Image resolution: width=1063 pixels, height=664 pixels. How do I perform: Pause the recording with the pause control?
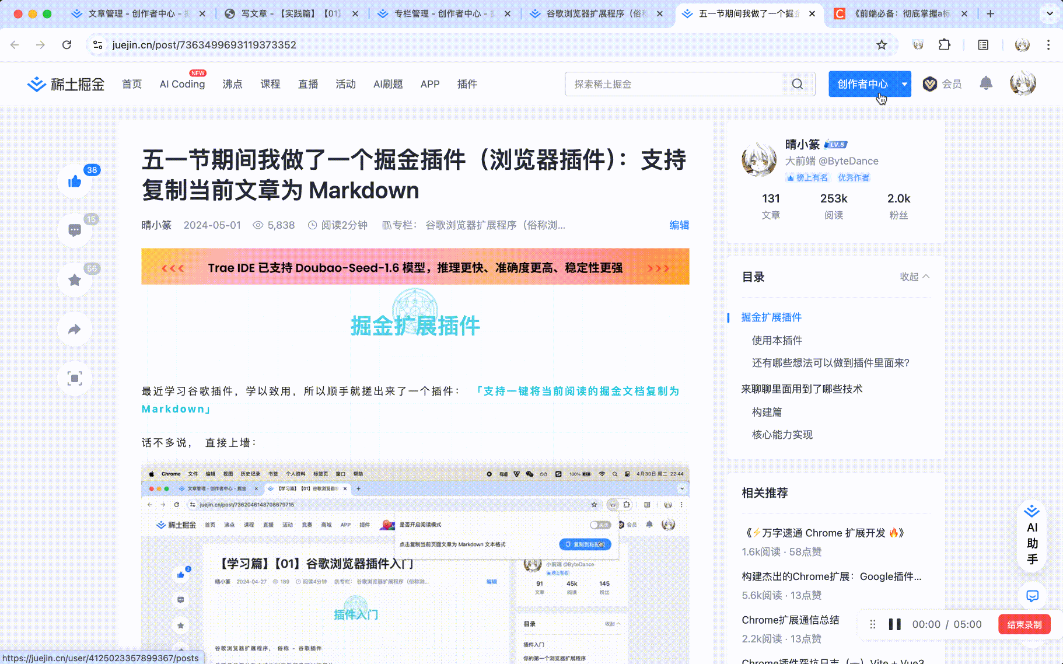click(894, 624)
